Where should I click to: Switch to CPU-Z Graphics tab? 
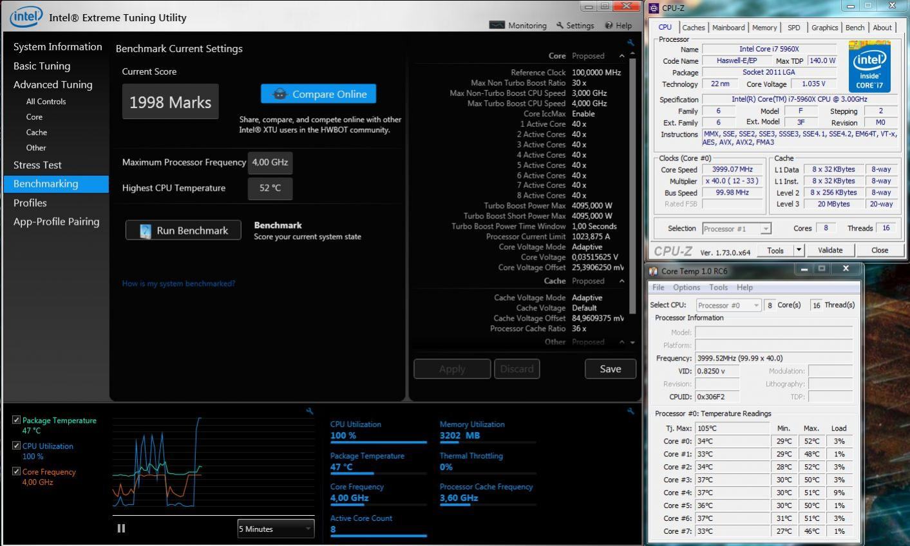tap(824, 28)
